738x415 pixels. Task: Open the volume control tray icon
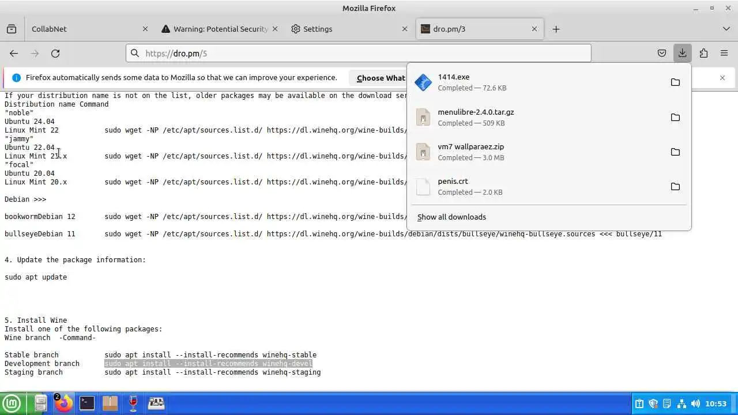[695, 404]
